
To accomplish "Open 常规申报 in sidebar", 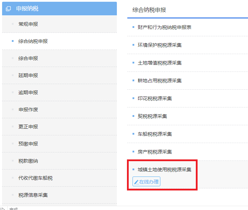I will (x=28, y=24).
